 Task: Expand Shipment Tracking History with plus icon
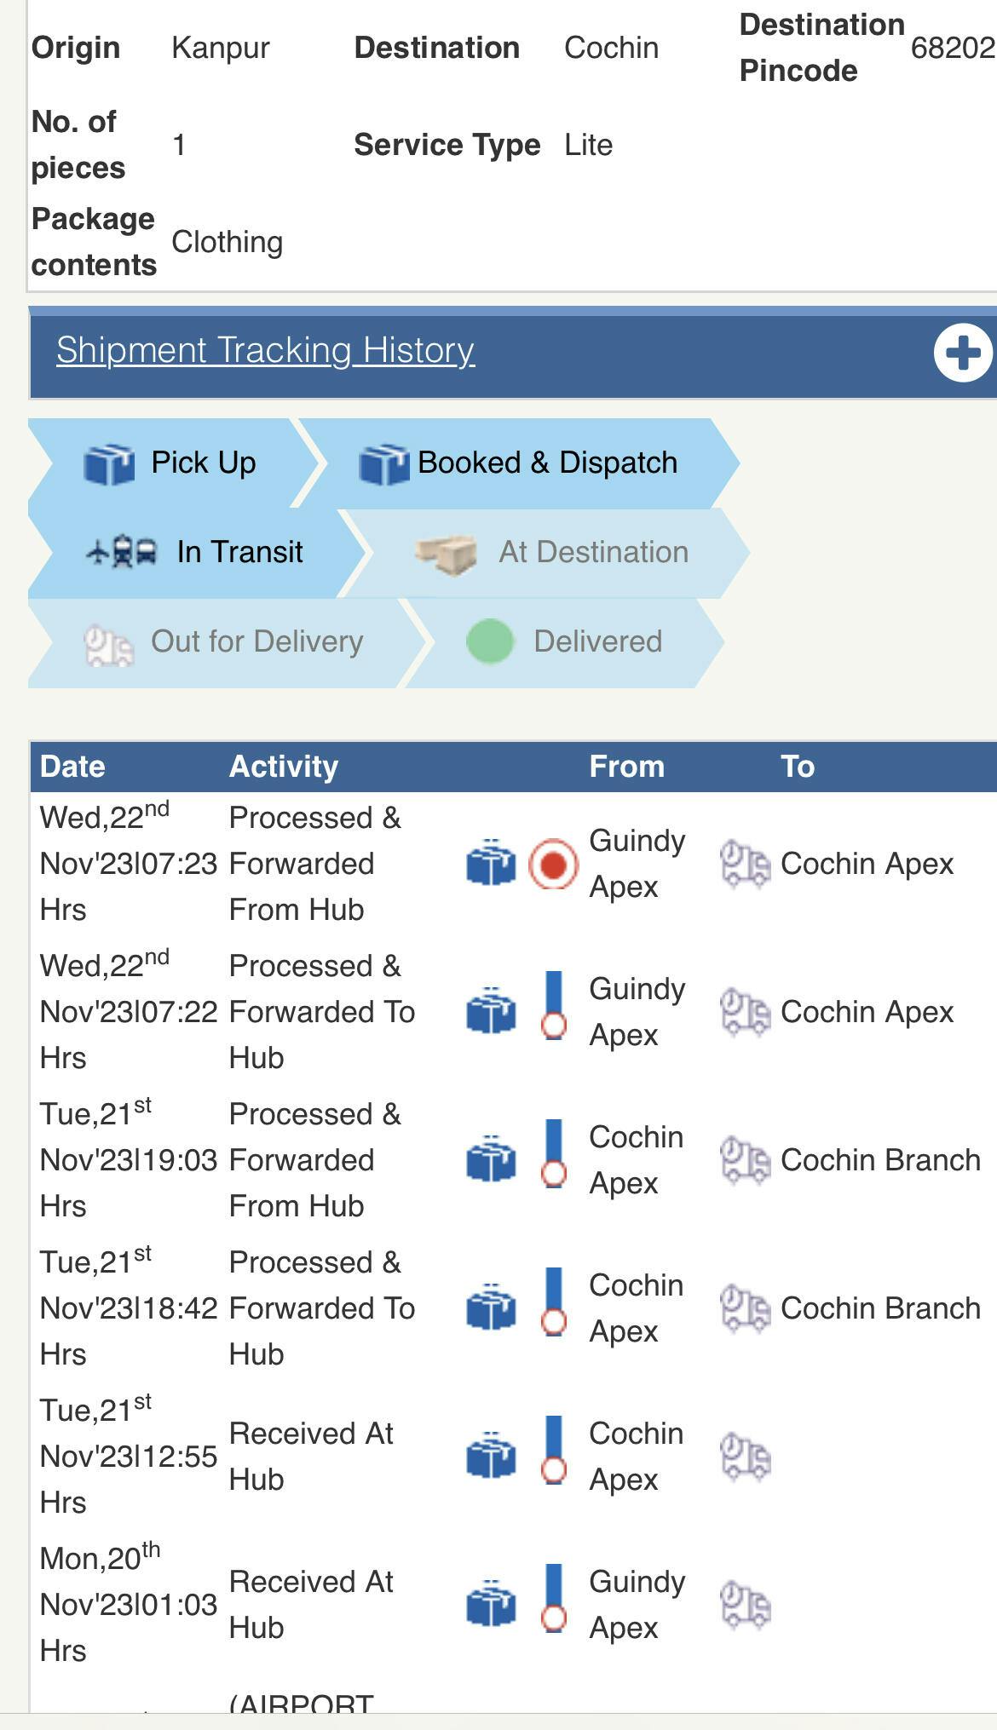(962, 353)
